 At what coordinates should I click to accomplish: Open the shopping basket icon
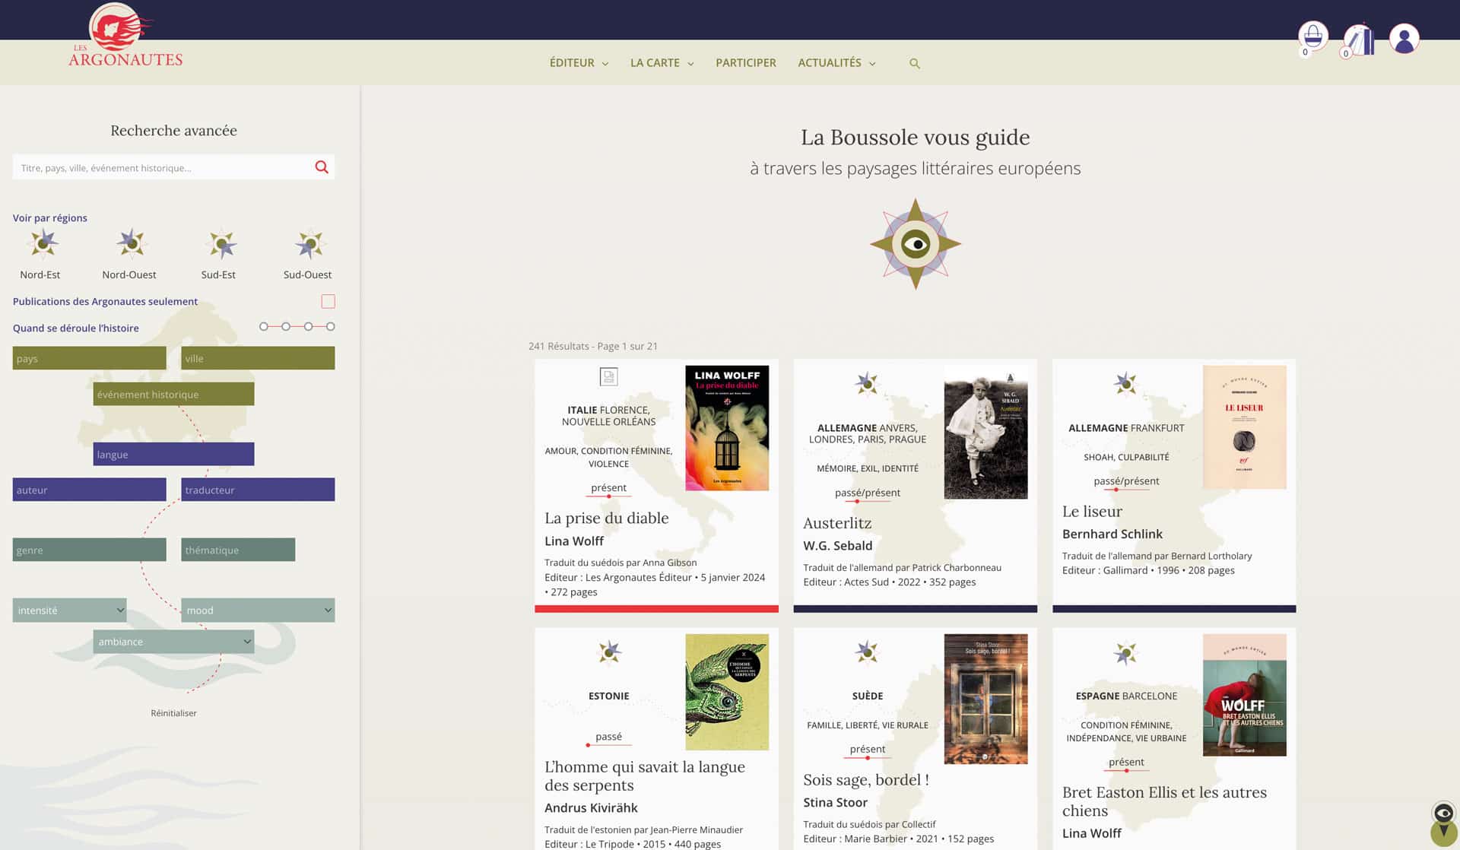pos(1312,36)
